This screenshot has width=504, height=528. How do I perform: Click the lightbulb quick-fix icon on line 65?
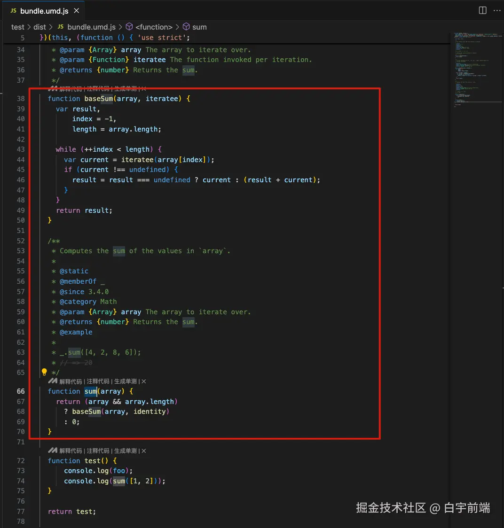pyautogui.click(x=44, y=372)
